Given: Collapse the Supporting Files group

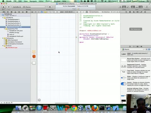Looking at the screenshot, I should pyautogui.click(x=4, y=29).
